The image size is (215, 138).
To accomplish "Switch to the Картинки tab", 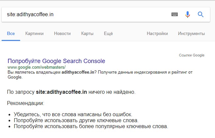I will pyautogui.click(x=34, y=34).
